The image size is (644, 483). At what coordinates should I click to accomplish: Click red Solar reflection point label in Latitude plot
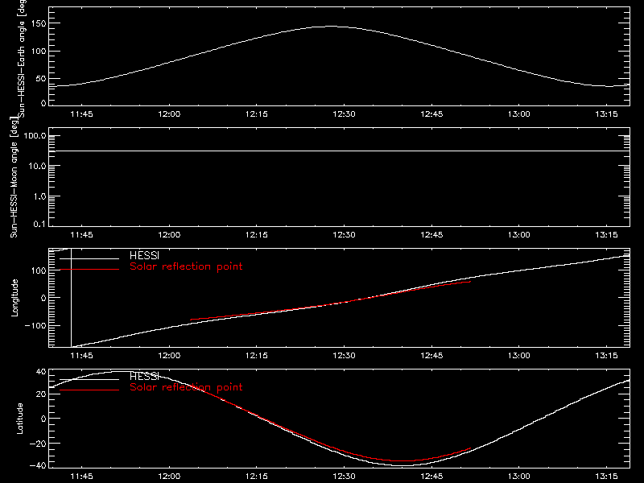186,387
